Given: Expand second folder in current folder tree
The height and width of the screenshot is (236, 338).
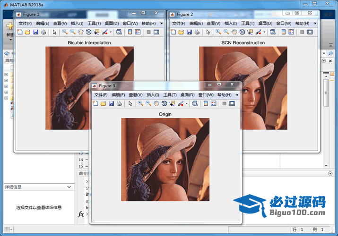Looking at the screenshot, I should (x=6, y=80).
